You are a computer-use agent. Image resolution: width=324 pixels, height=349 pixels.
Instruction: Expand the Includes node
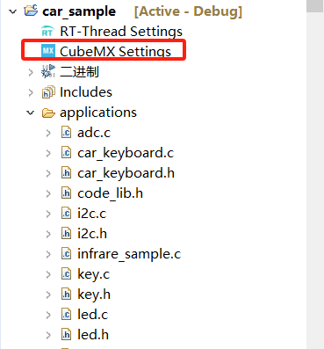pos(31,92)
